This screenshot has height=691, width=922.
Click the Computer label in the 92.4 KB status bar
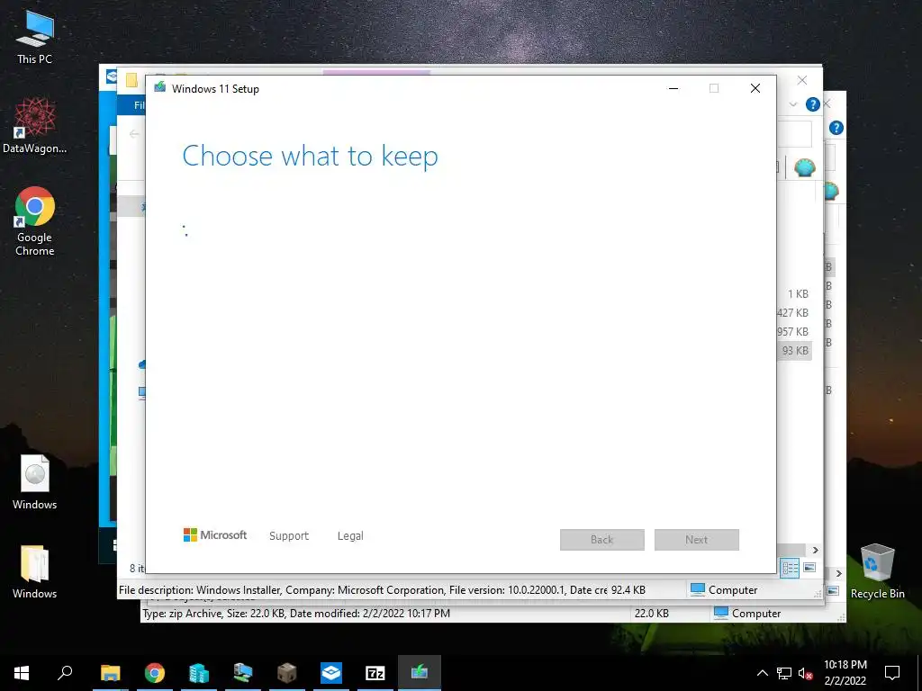click(733, 590)
